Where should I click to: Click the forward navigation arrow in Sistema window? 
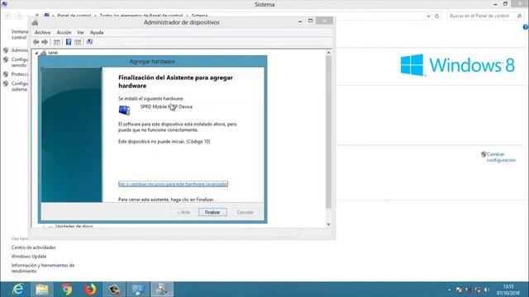[x=19, y=16]
